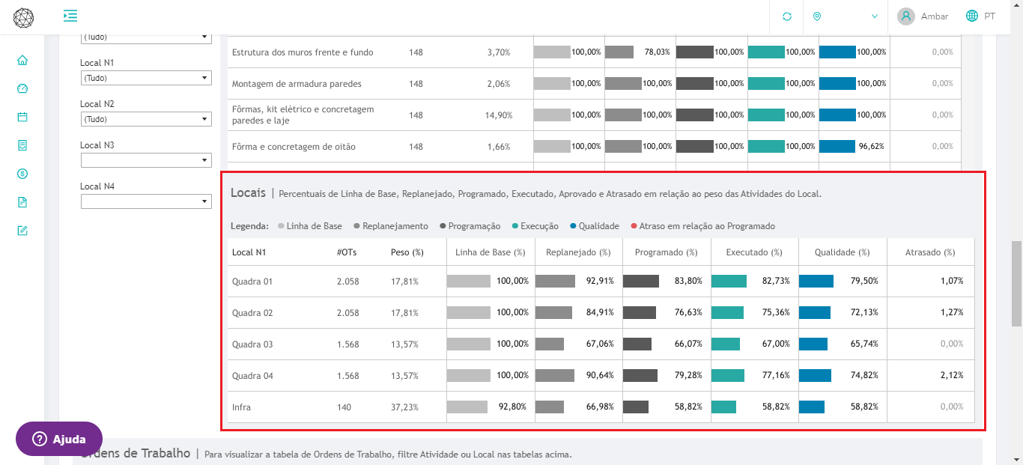The image size is (1023, 465).
Task: Open the dollar finance sidebar icon
Action: click(22, 174)
